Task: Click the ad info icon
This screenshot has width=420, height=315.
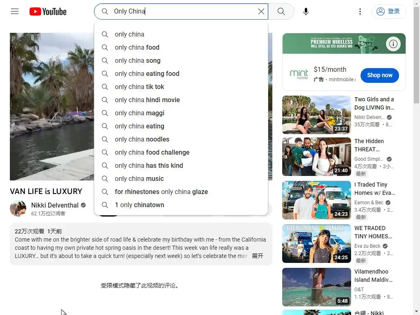Action: point(393,43)
